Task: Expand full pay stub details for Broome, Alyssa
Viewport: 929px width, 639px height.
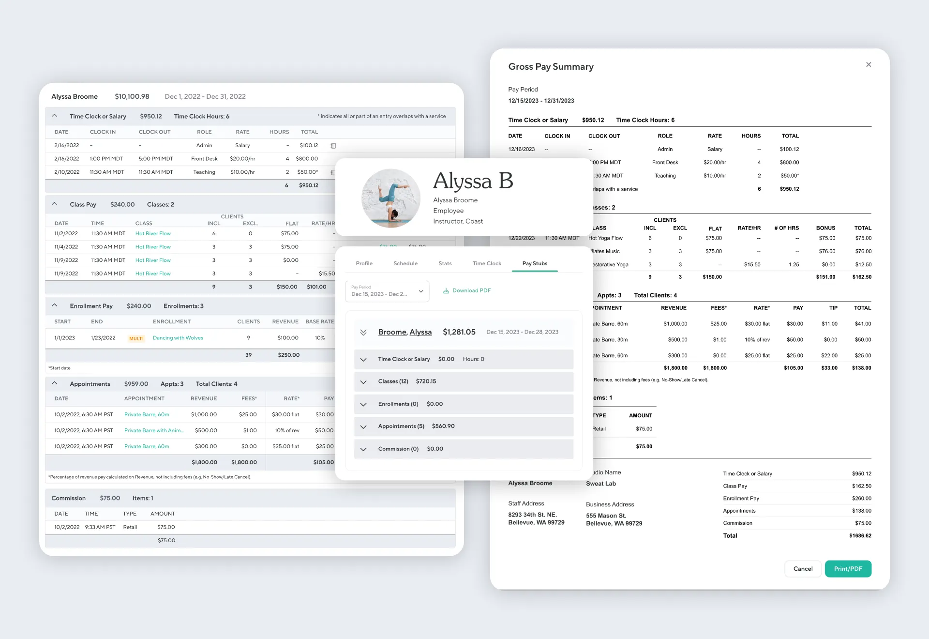Action: coord(363,332)
